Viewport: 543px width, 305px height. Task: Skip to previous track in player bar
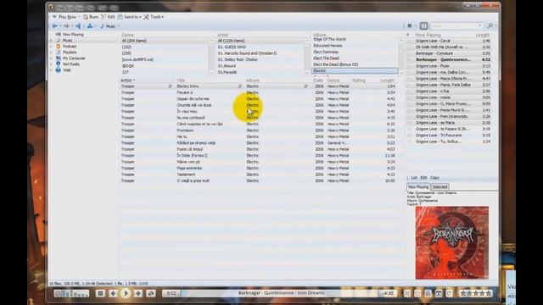coord(113,293)
